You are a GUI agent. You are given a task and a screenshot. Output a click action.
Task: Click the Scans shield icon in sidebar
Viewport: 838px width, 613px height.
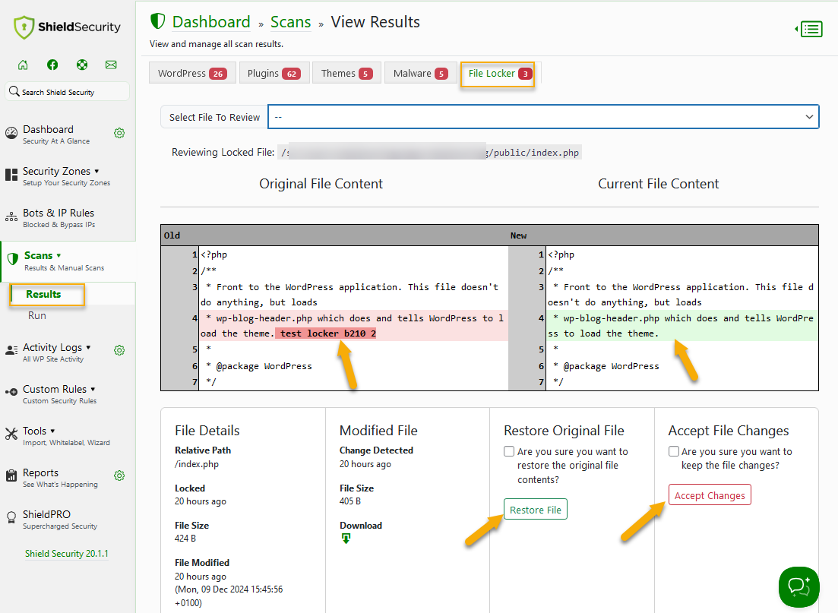click(13, 259)
